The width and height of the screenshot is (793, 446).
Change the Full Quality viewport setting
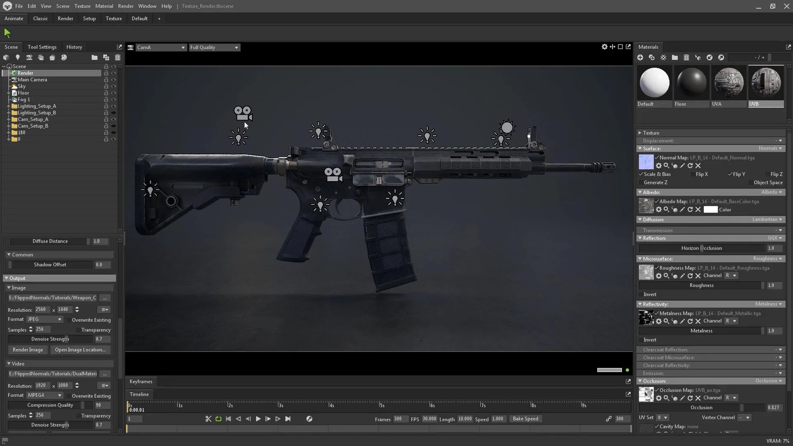point(214,47)
